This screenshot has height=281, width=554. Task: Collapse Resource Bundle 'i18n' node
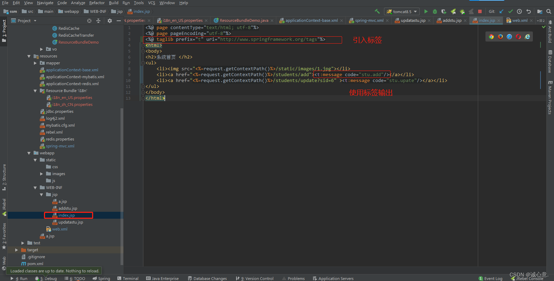pyautogui.click(x=35, y=91)
